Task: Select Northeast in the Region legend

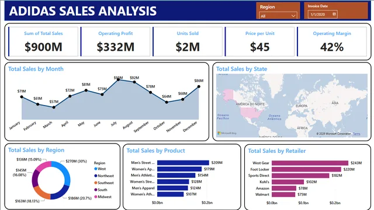Action: click(104, 176)
